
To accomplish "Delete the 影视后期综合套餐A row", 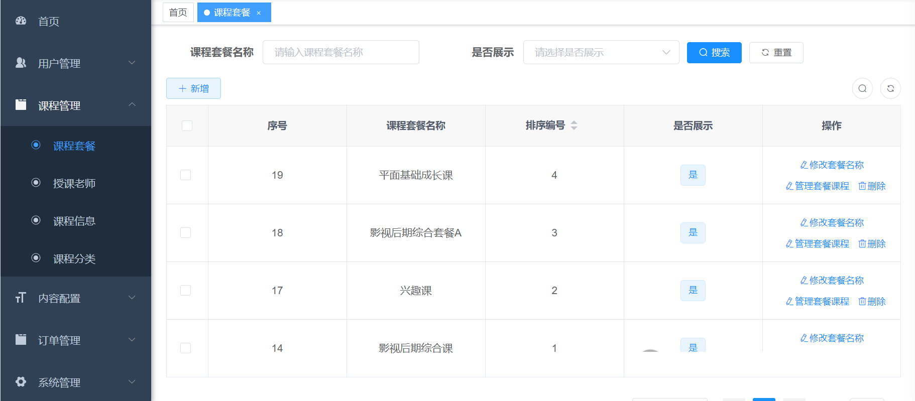I will point(872,244).
